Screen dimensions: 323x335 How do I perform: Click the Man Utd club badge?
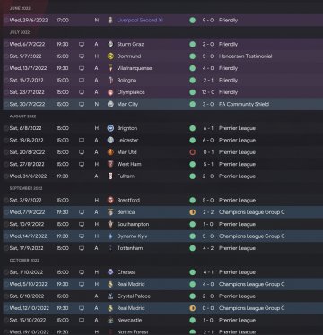click(x=110, y=152)
